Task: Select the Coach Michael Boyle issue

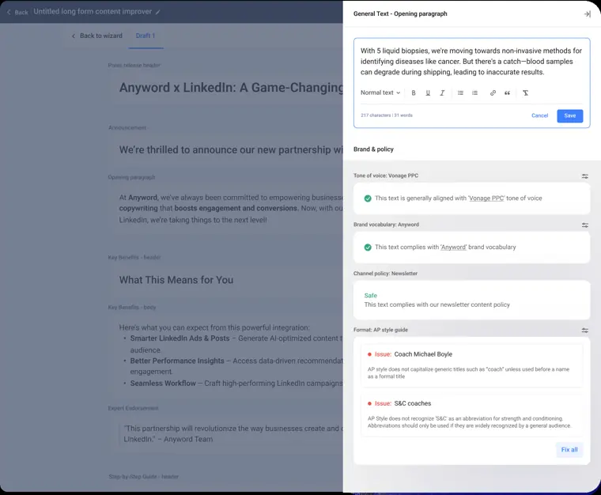Action: tap(471, 365)
